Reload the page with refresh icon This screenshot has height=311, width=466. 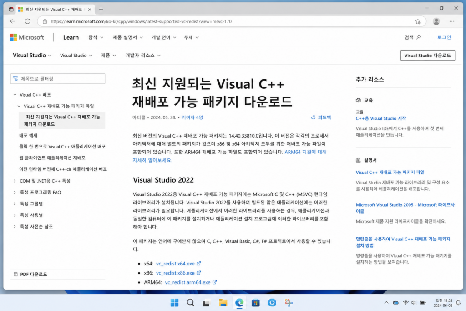pos(28,21)
